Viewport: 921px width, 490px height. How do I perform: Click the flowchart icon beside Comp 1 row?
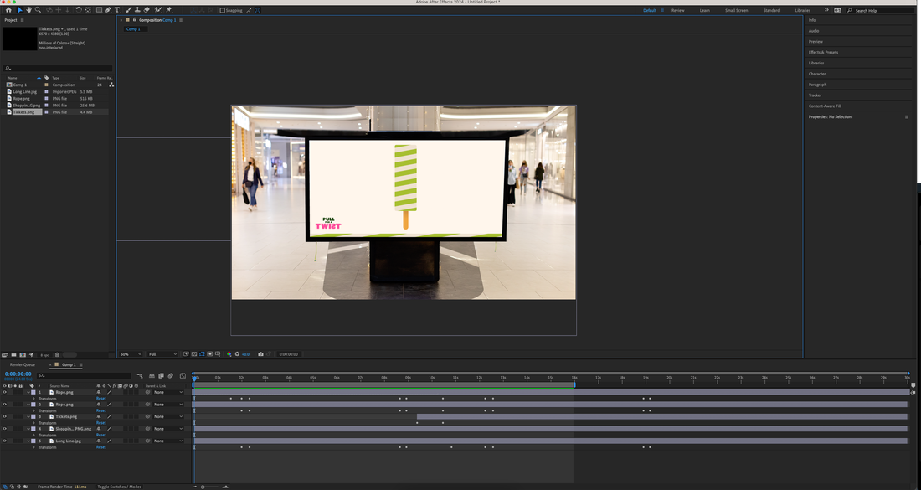[x=111, y=85]
